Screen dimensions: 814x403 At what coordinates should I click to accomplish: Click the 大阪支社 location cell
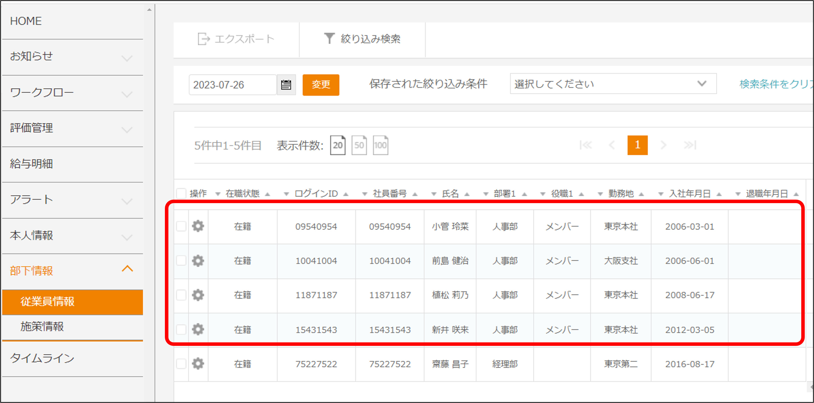(621, 261)
